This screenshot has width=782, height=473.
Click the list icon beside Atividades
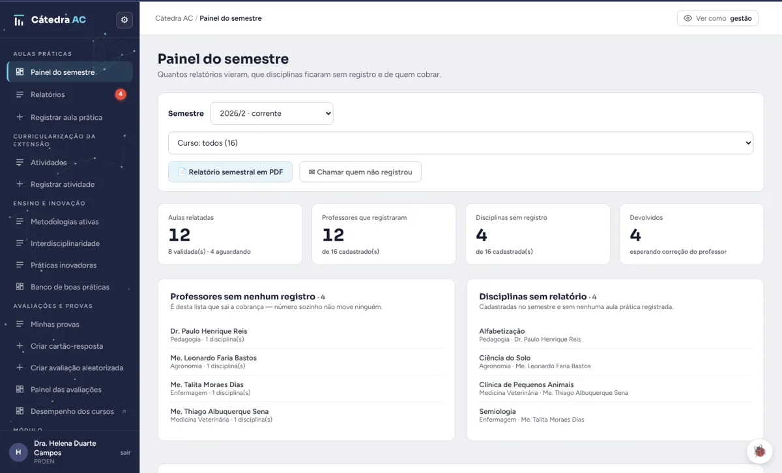tap(20, 163)
